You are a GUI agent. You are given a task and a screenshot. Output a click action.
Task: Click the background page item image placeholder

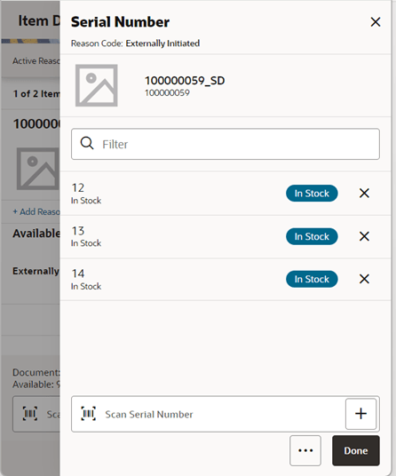click(38, 169)
